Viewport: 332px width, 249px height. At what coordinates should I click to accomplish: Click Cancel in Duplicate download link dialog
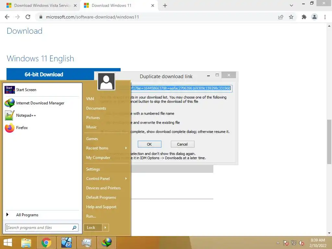click(x=183, y=144)
